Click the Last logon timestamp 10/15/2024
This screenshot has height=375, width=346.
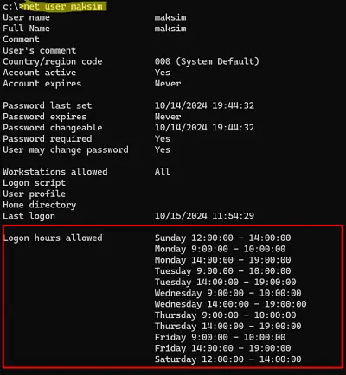tap(204, 216)
